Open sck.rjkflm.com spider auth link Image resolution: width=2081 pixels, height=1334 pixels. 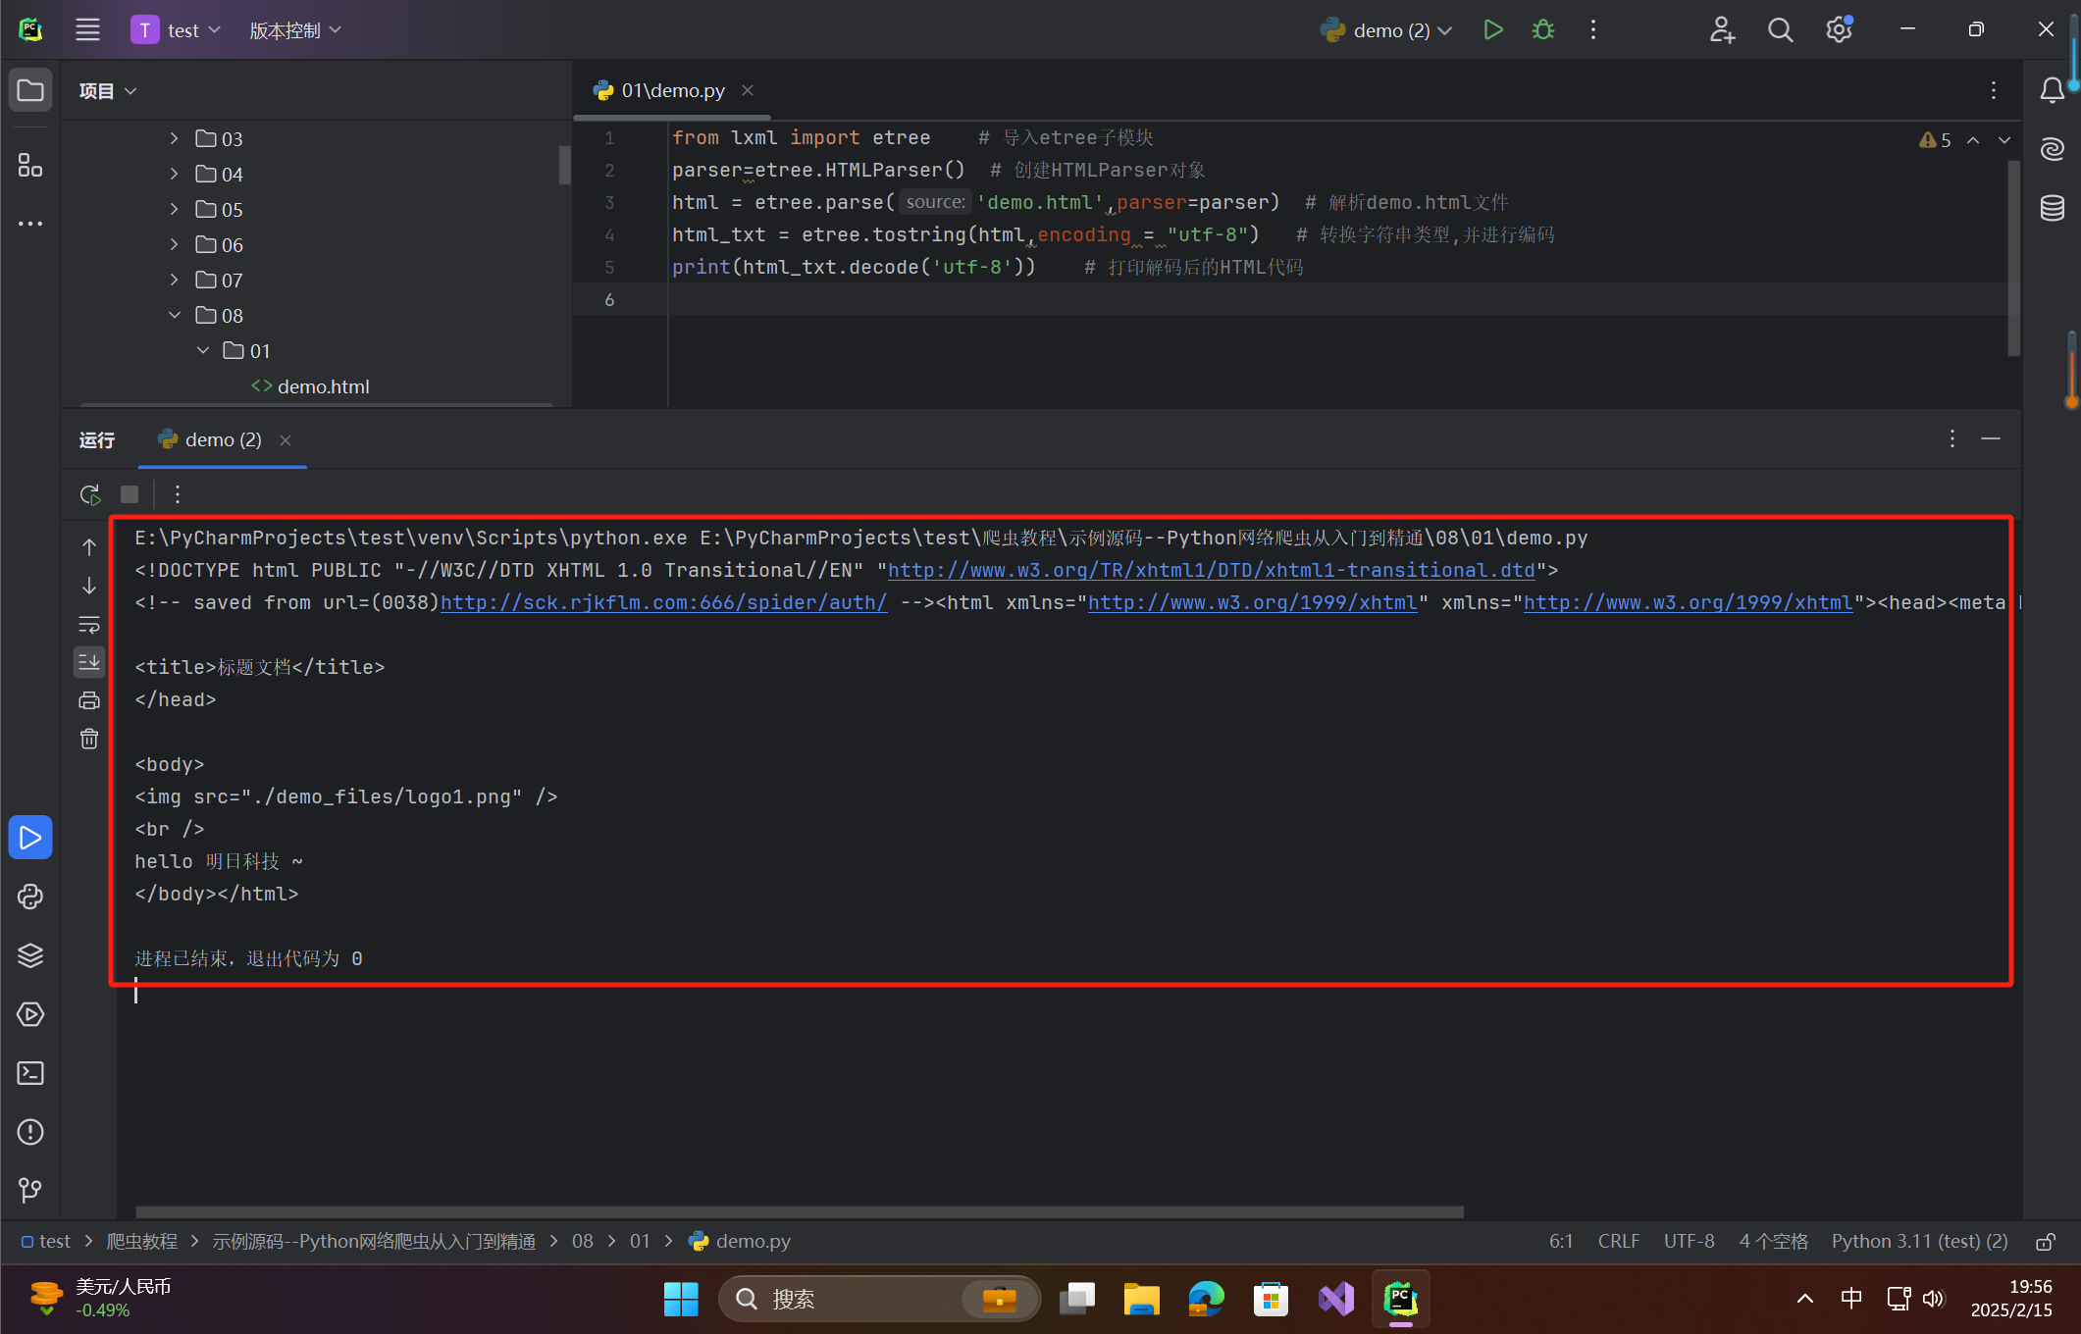663,603
